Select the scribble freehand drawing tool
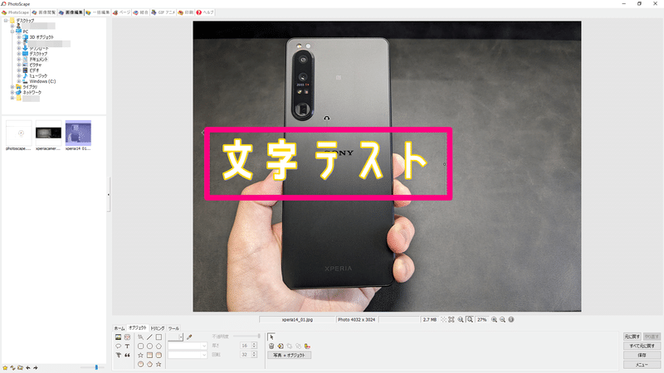Viewport: 664px width, 373px height. pos(140,337)
